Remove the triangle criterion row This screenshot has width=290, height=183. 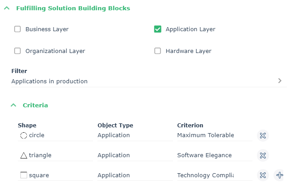[x=263, y=155]
